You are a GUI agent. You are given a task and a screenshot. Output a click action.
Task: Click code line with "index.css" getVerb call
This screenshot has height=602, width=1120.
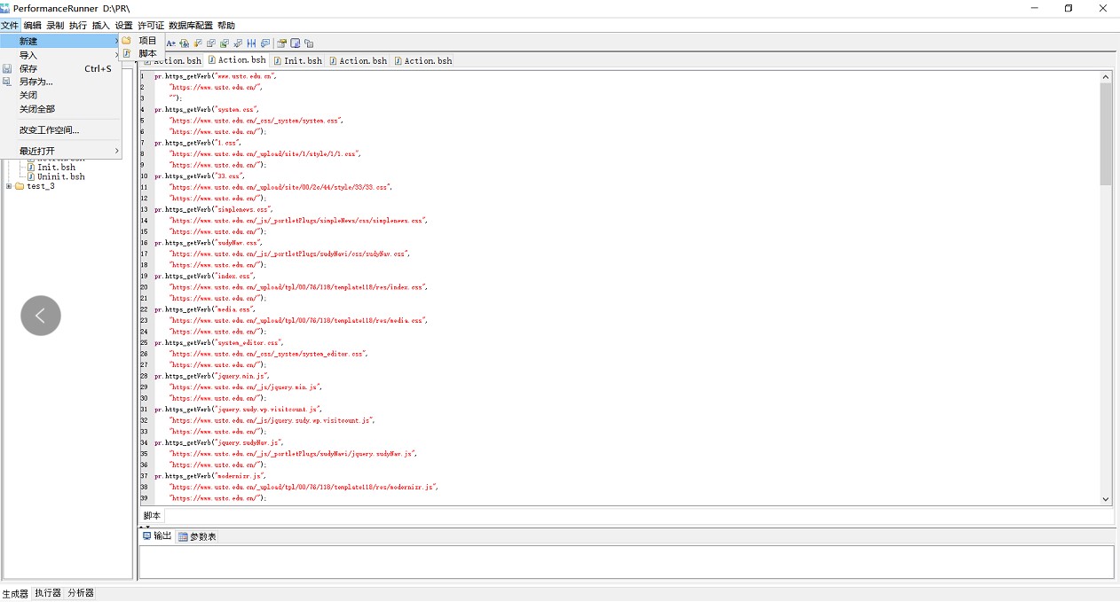coord(205,276)
